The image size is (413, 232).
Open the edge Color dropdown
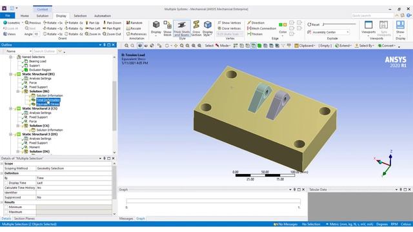point(283,28)
